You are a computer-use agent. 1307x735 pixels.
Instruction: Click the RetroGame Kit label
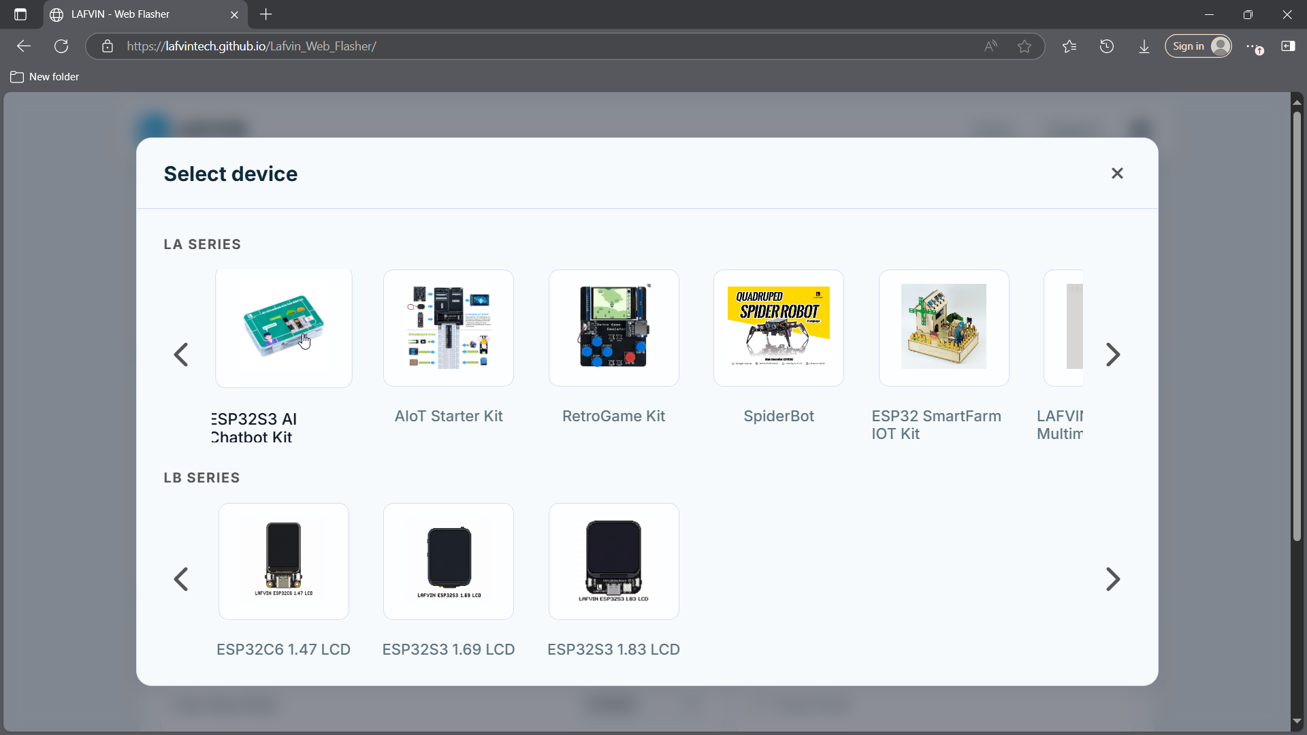pos(614,416)
